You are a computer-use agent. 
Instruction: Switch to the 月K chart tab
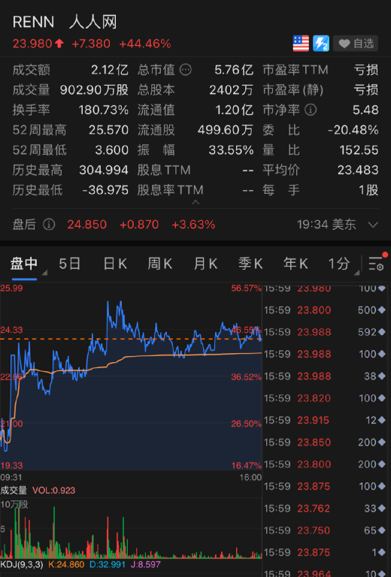205,264
